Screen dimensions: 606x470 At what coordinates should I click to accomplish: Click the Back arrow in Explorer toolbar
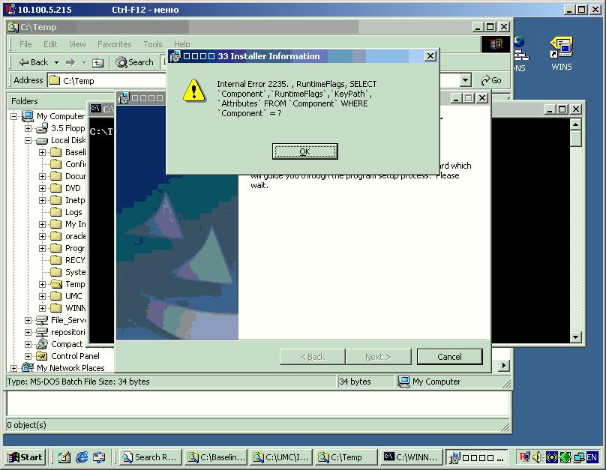click(x=33, y=62)
